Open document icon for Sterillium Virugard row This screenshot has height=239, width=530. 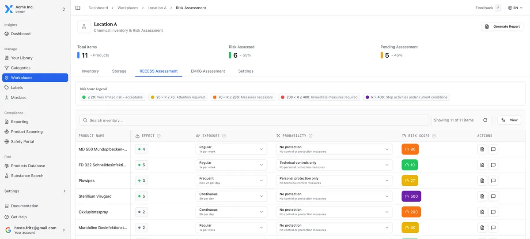pos(482,196)
